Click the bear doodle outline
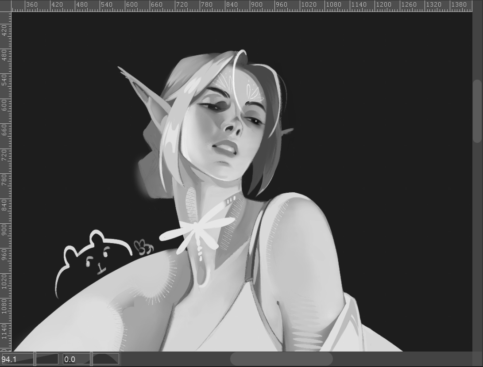Viewport: 483px width, 367px height. point(95,259)
